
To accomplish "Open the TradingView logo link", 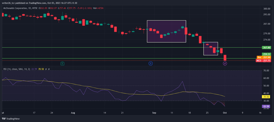I will tap(11, 119).
